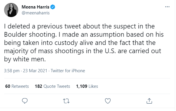
Task: Open the share tweet icon
Action: [x=149, y=101]
